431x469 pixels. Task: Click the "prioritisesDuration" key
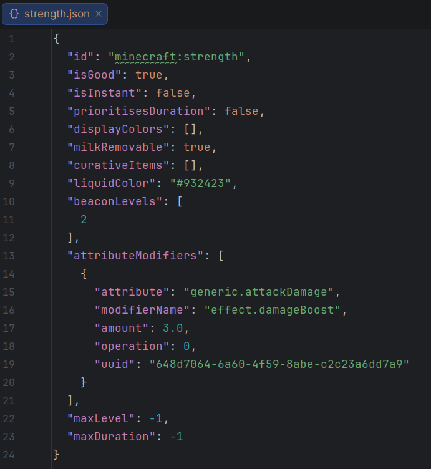139,111
